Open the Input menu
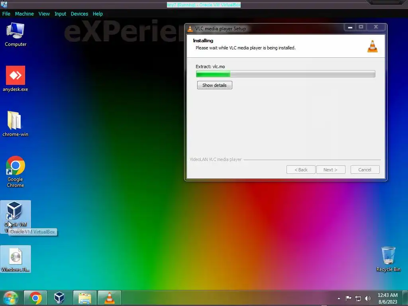The width and height of the screenshot is (408, 306). [x=60, y=14]
